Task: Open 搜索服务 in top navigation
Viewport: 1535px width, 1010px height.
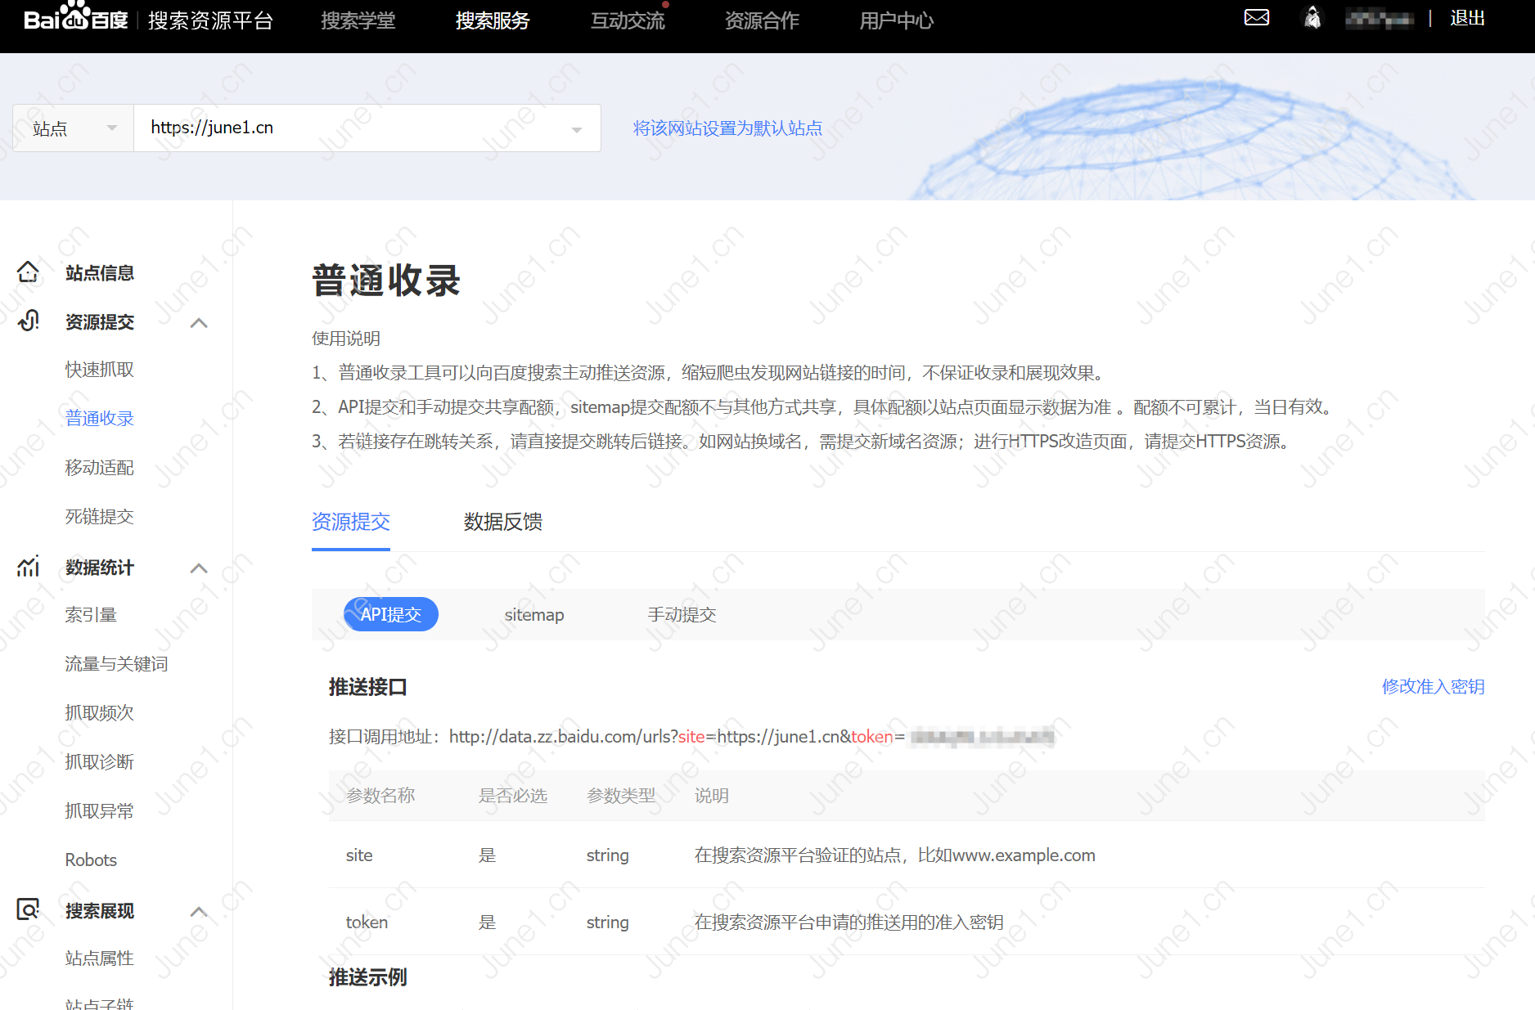Action: click(x=493, y=20)
